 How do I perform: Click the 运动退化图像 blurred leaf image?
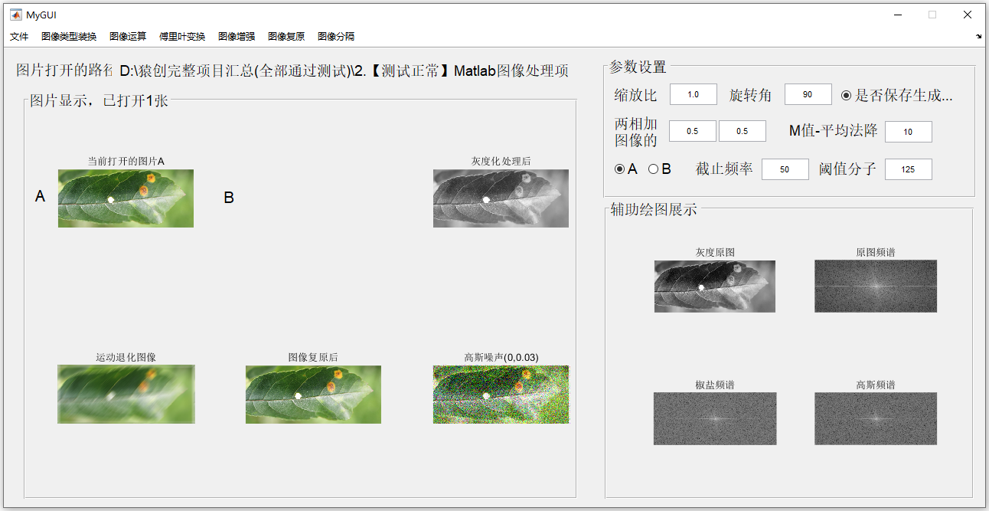(x=126, y=394)
